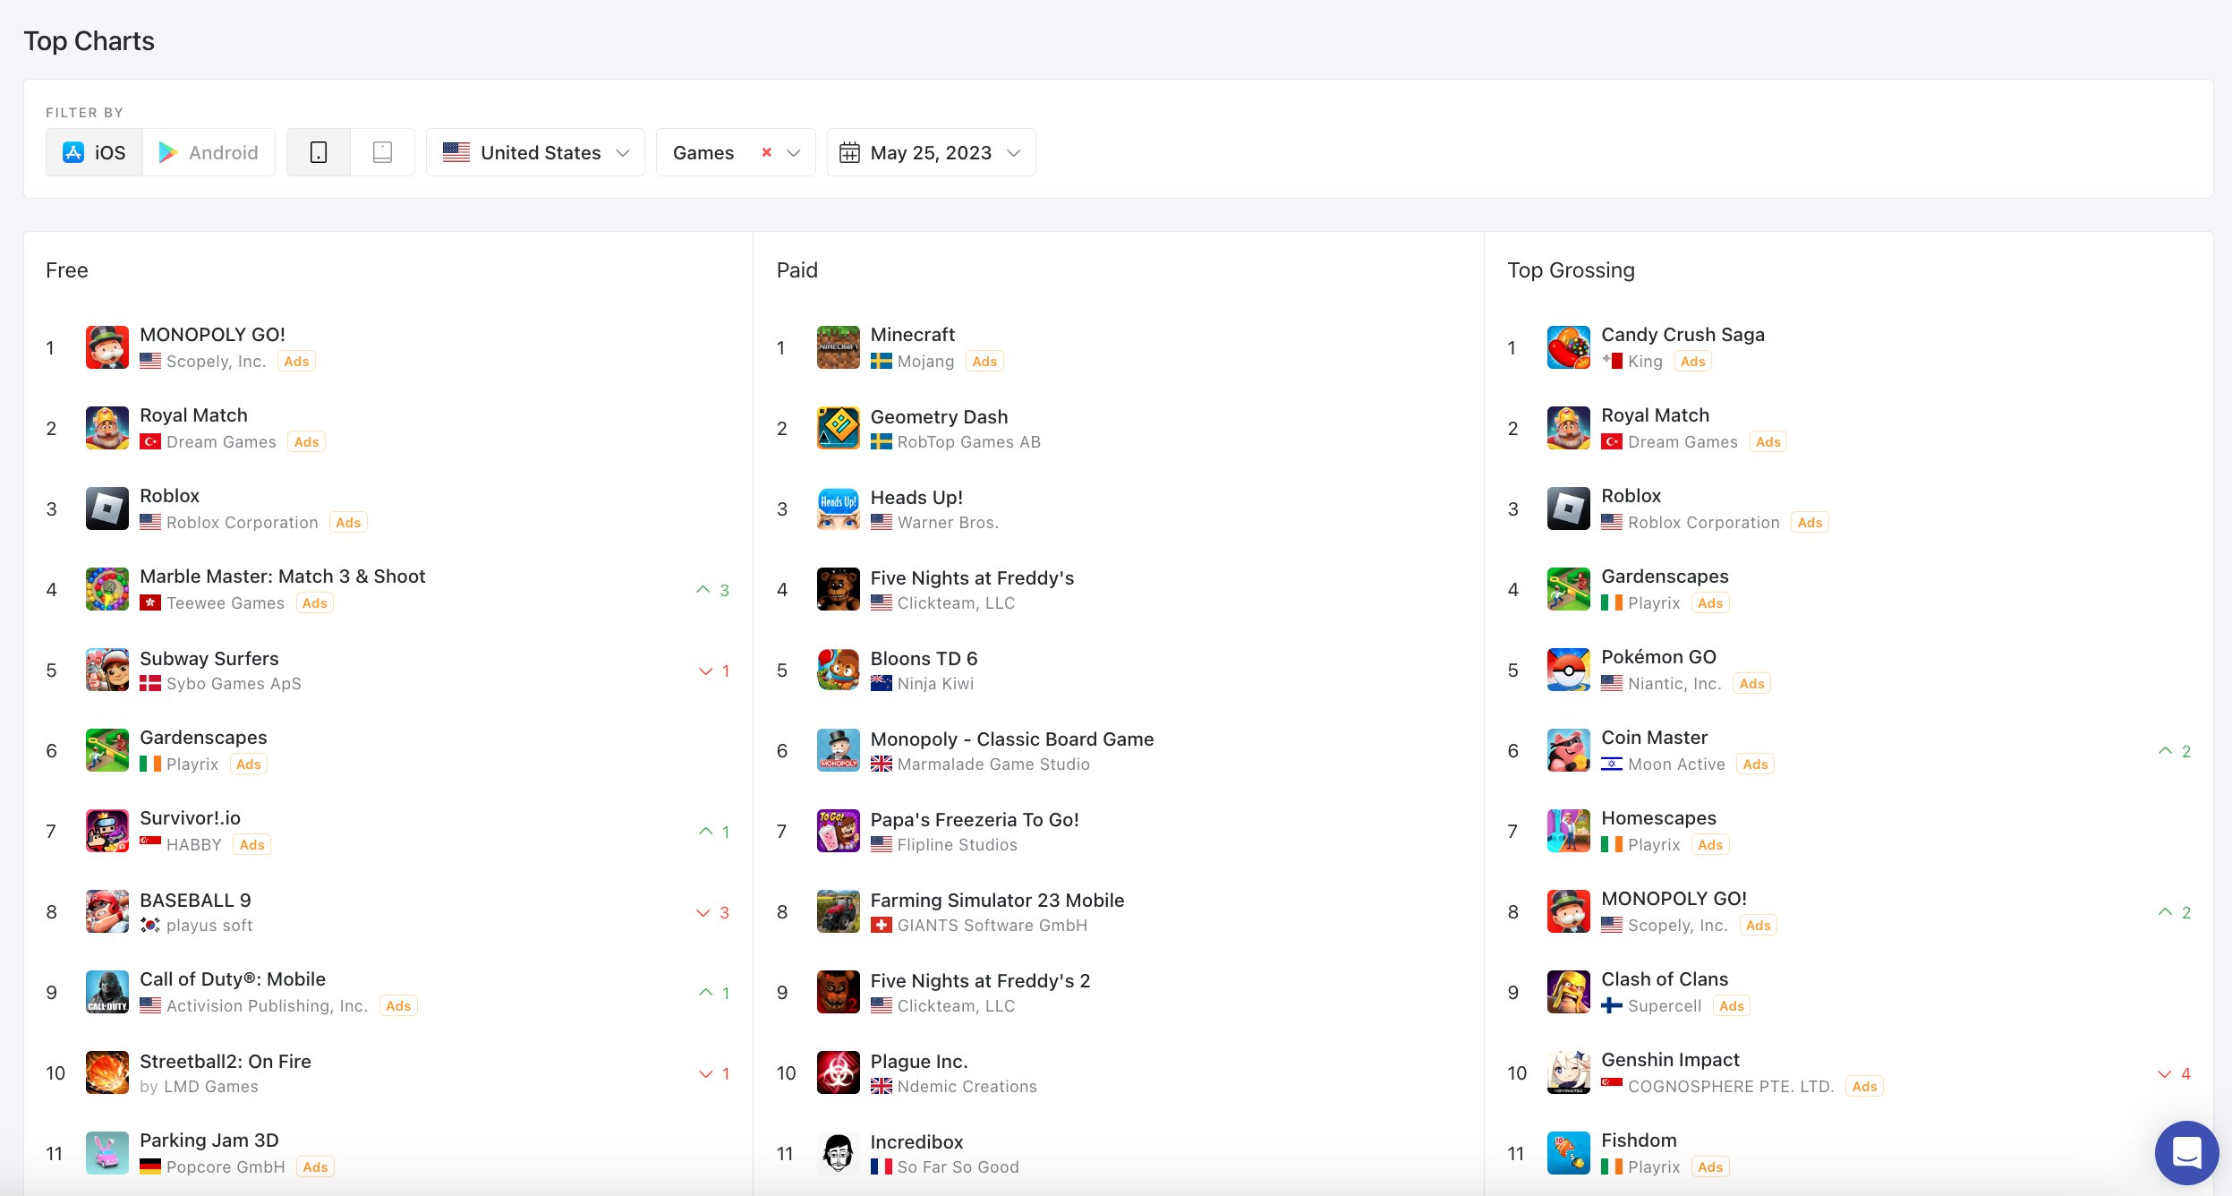This screenshot has height=1196, width=2232.
Task: Open Moon Active publisher link
Action: pyautogui.click(x=1676, y=764)
